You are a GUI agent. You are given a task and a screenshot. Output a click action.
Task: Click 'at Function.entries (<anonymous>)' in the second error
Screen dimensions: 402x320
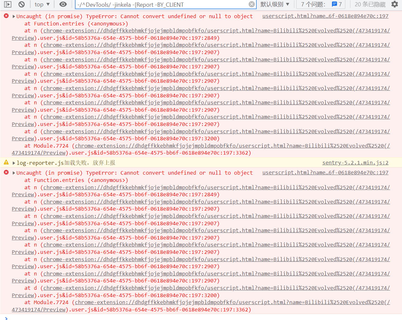click(x=76, y=180)
